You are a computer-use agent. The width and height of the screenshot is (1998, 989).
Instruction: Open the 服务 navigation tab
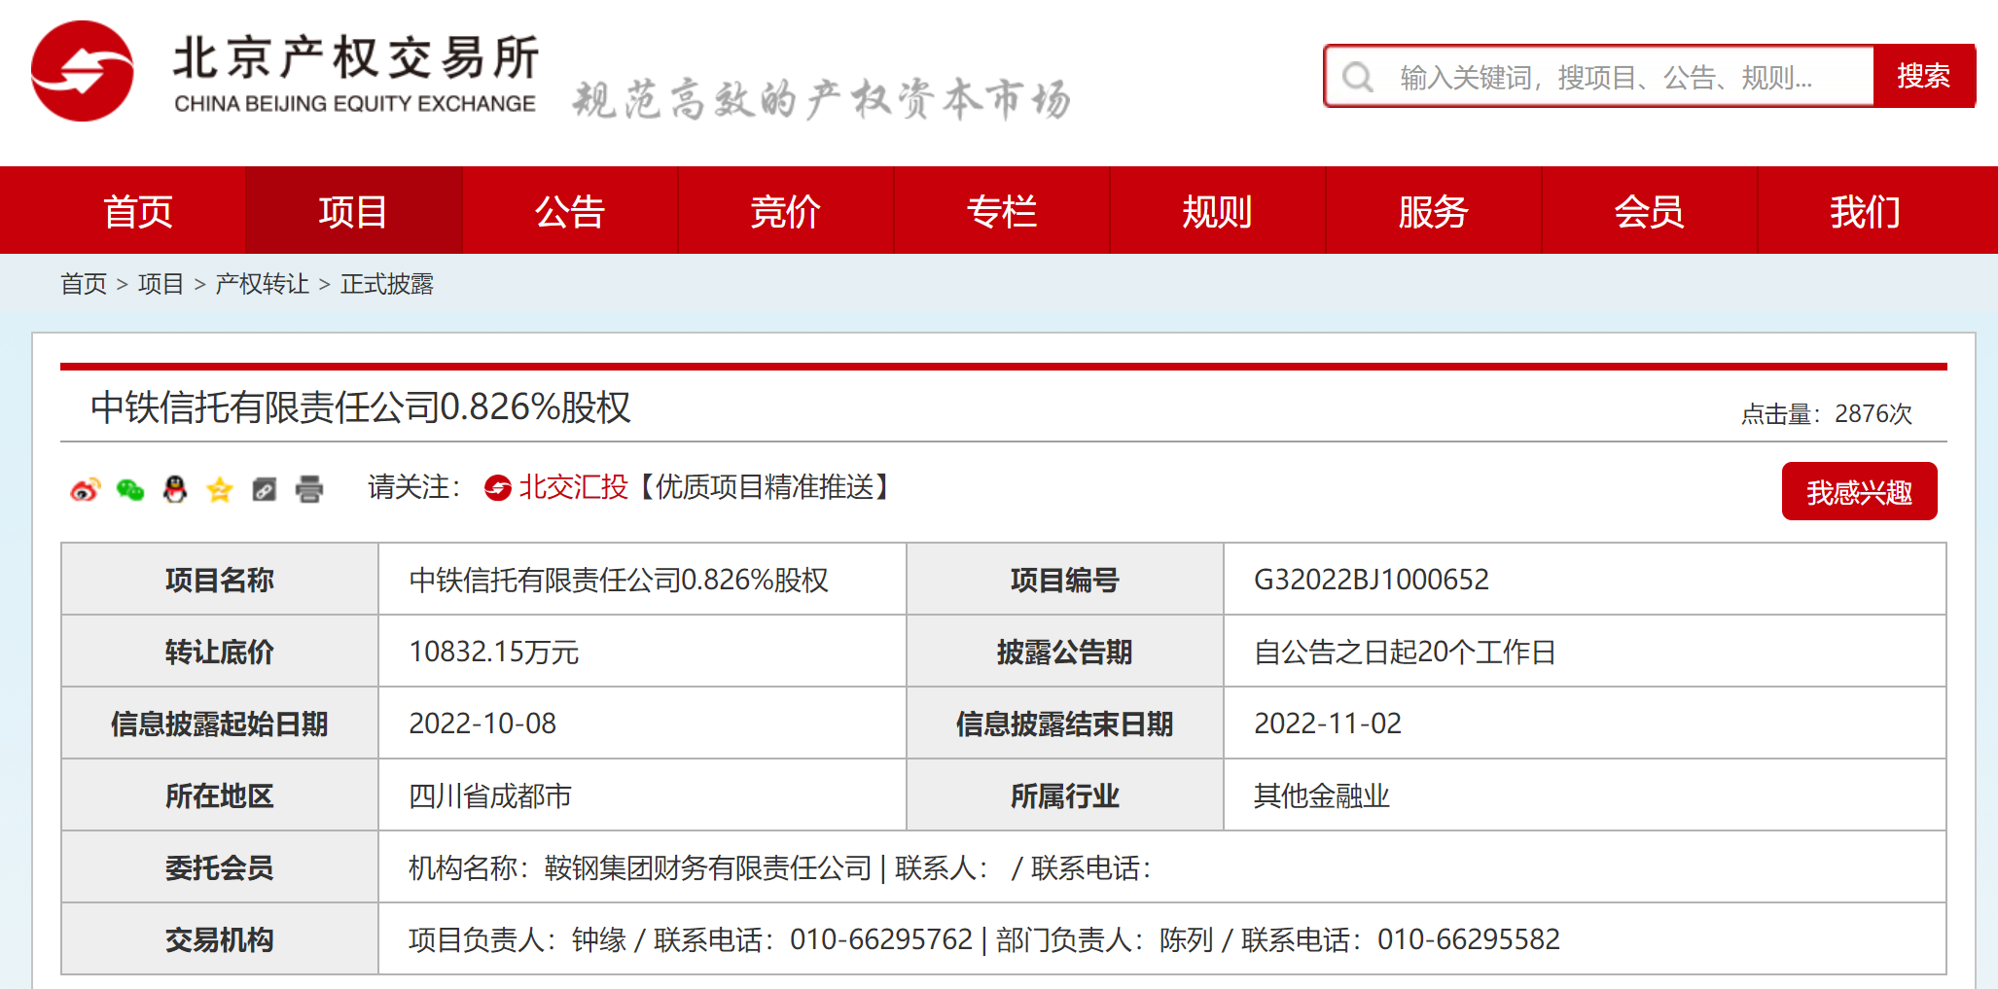click(1434, 211)
